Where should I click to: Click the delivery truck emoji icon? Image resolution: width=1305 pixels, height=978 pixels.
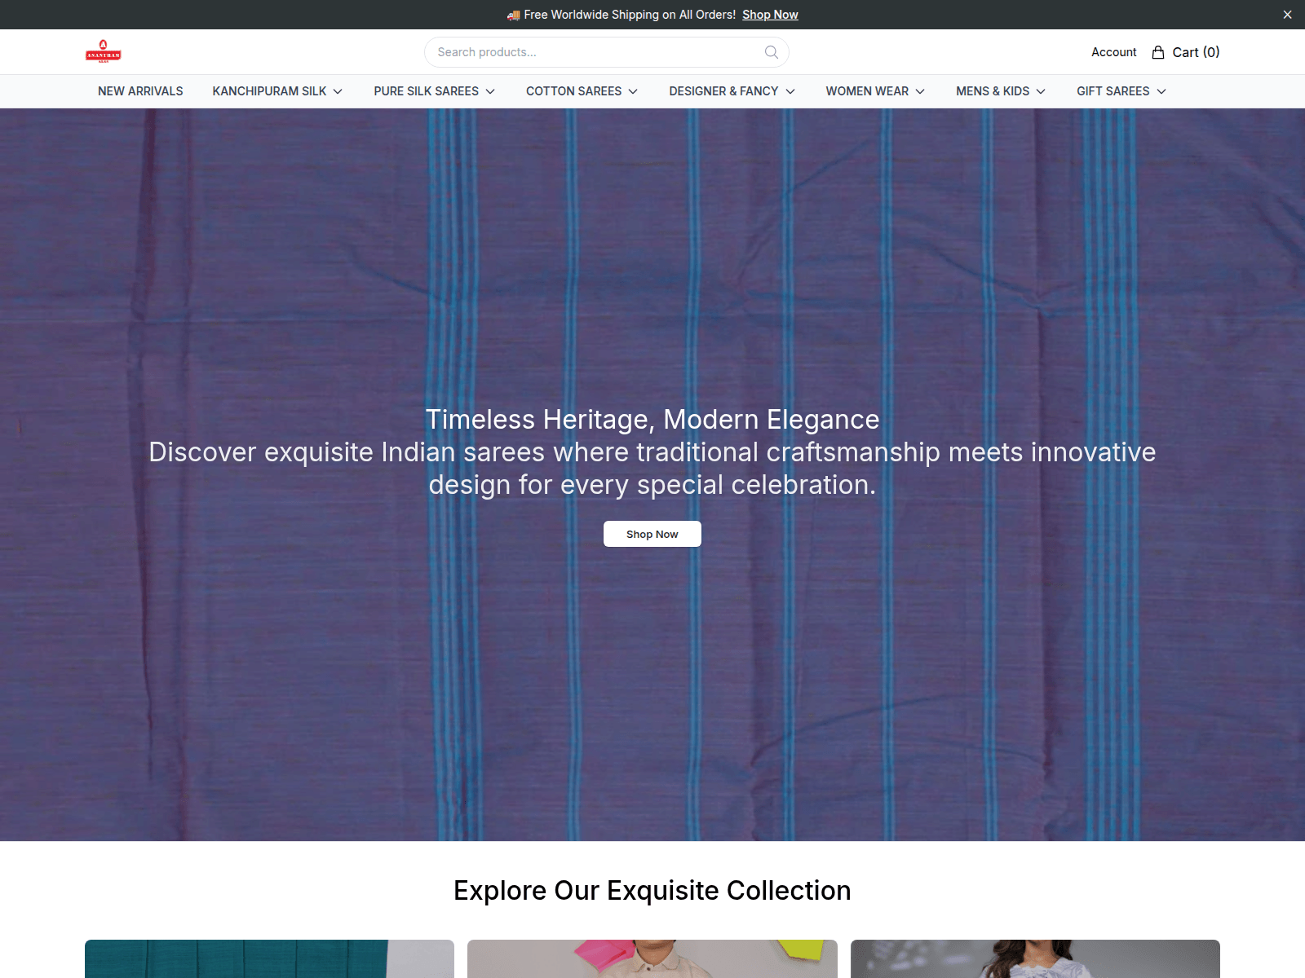(513, 15)
